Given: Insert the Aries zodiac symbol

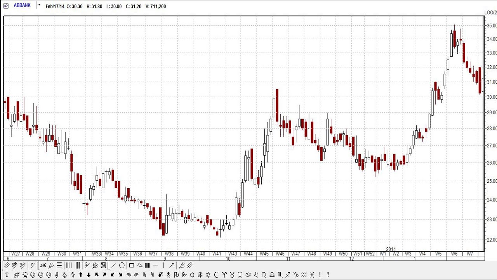Looking at the screenshot, I should 224,275.
